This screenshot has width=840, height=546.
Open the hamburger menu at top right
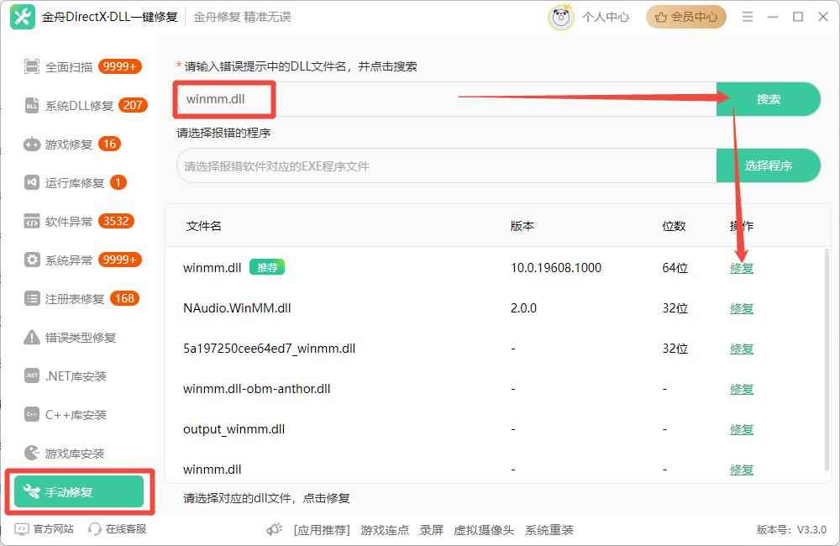point(747,16)
